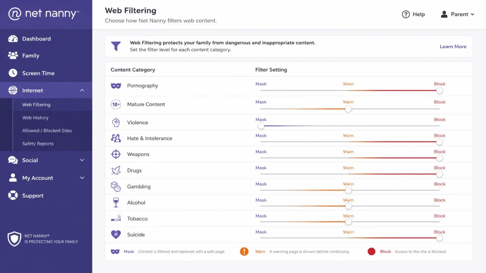Click the Violence fist icon

pos(116,122)
